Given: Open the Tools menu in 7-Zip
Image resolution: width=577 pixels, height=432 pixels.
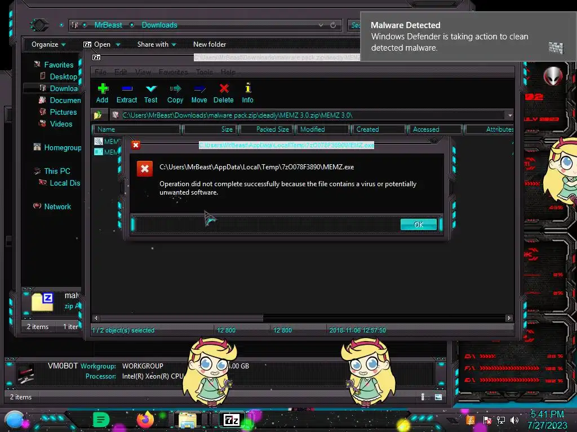Looking at the screenshot, I should coord(204,72).
